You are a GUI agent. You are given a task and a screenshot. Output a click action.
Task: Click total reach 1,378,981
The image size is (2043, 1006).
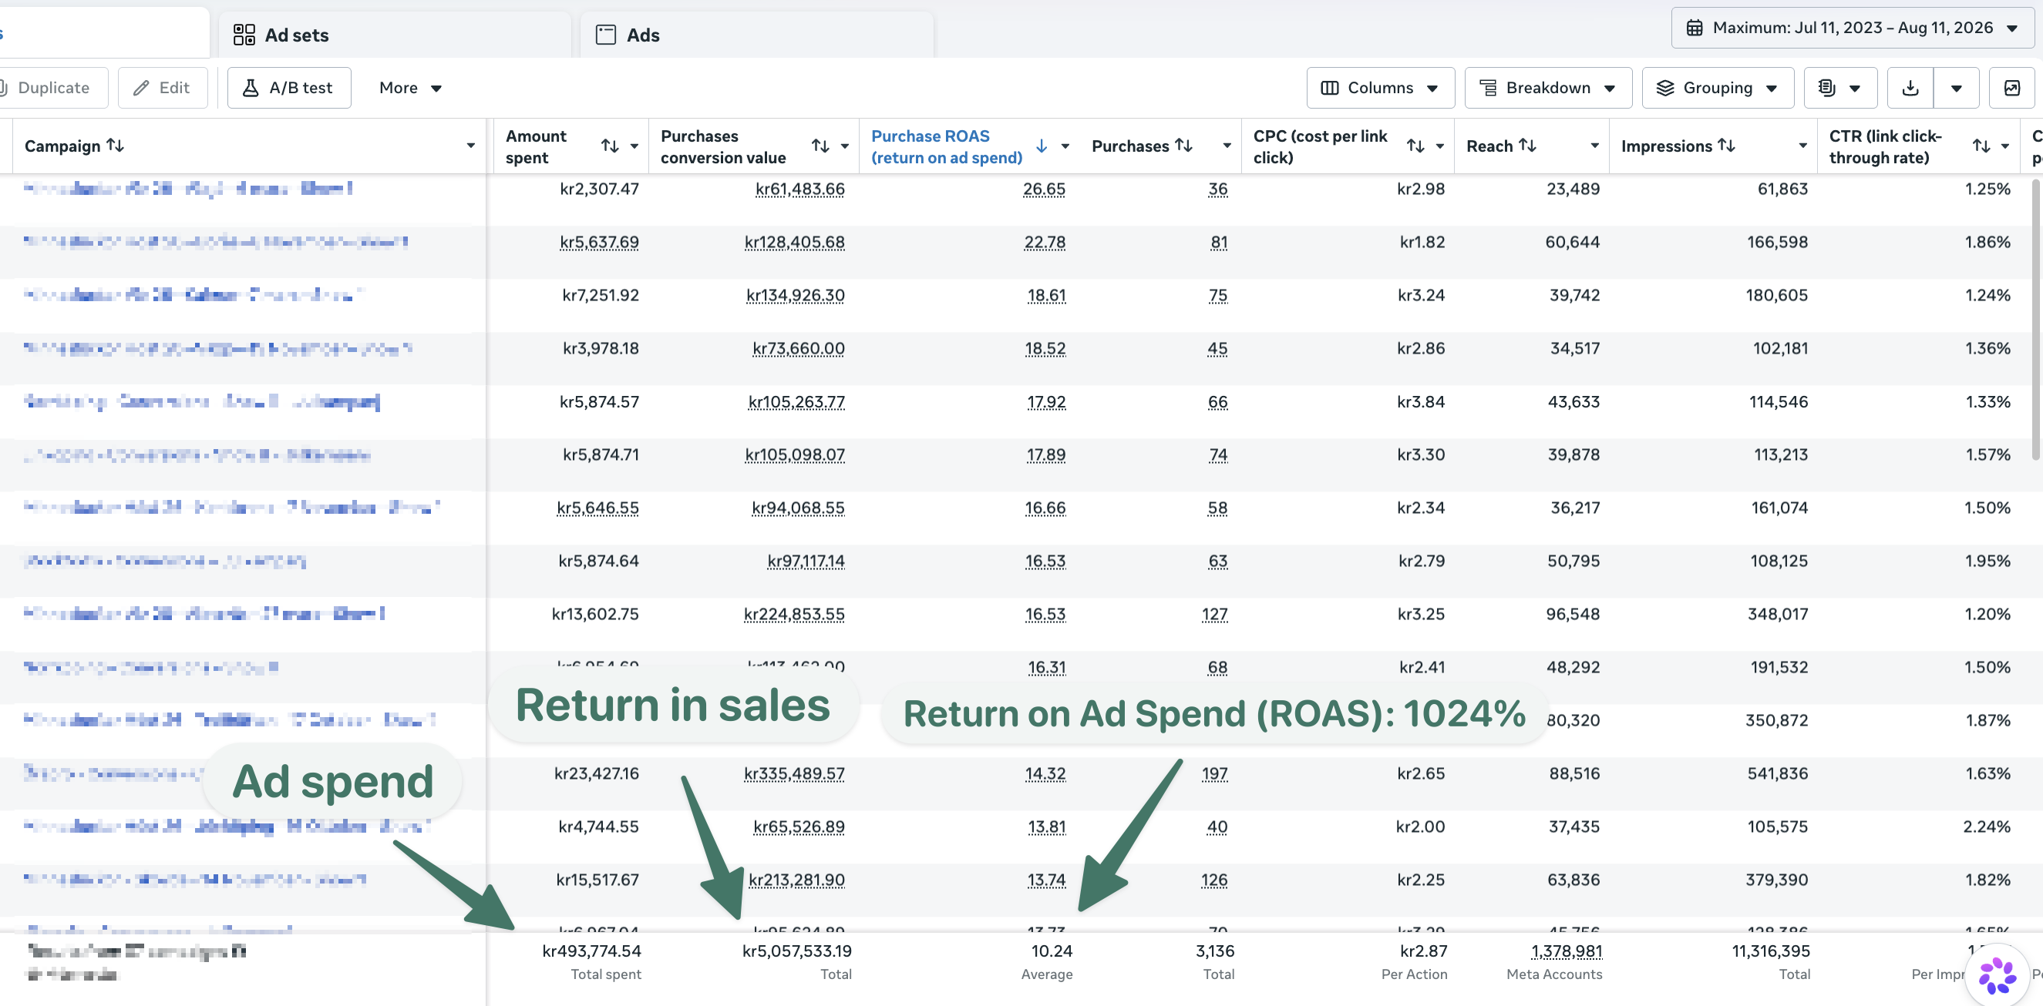coord(1567,951)
